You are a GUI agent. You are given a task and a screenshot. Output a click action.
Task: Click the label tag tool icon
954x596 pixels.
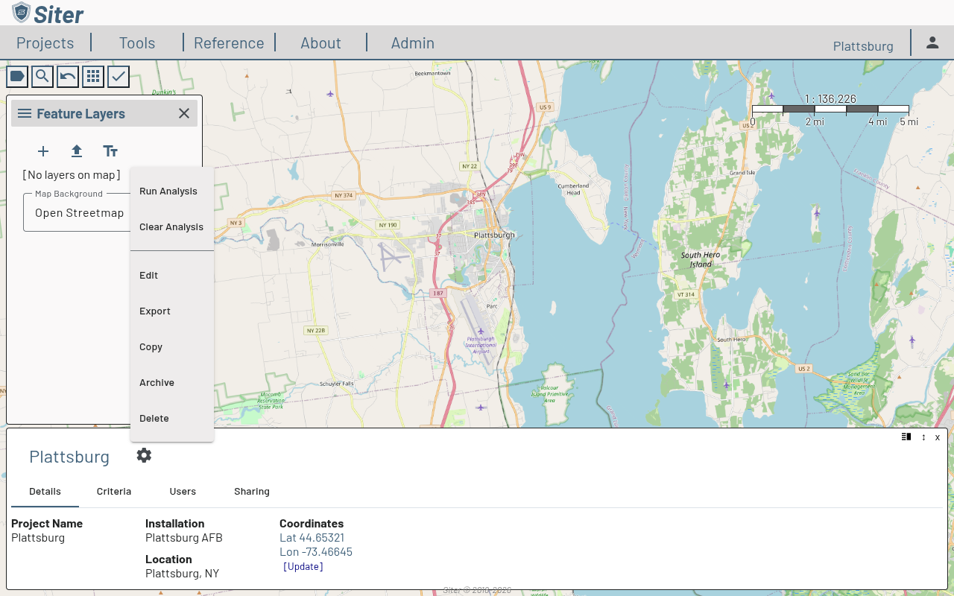[17, 76]
